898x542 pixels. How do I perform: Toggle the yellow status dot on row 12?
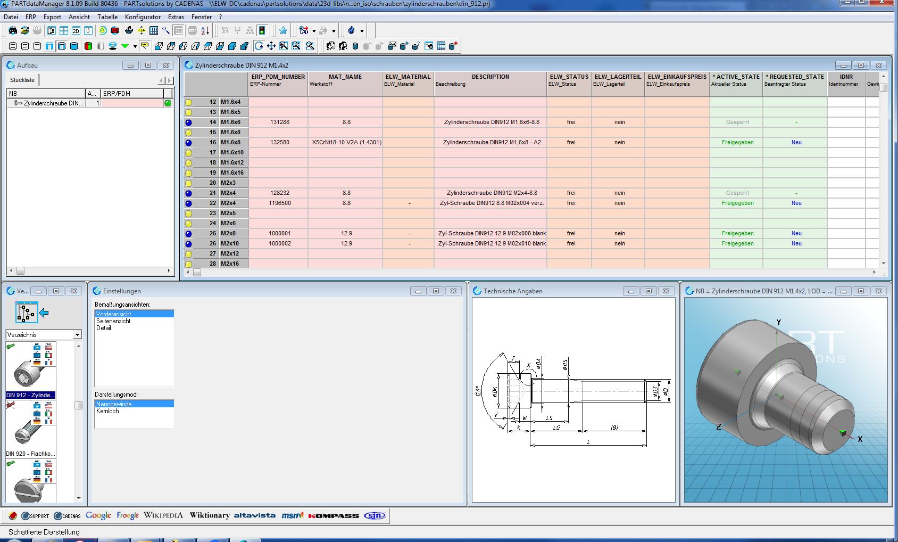(188, 102)
